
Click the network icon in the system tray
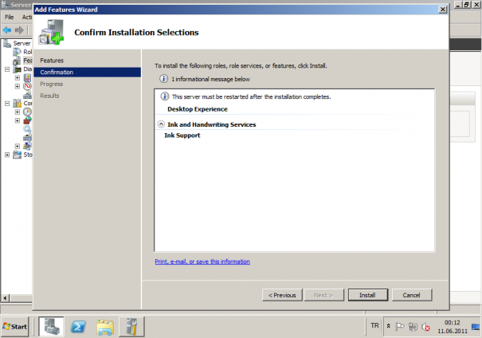tap(413, 326)
